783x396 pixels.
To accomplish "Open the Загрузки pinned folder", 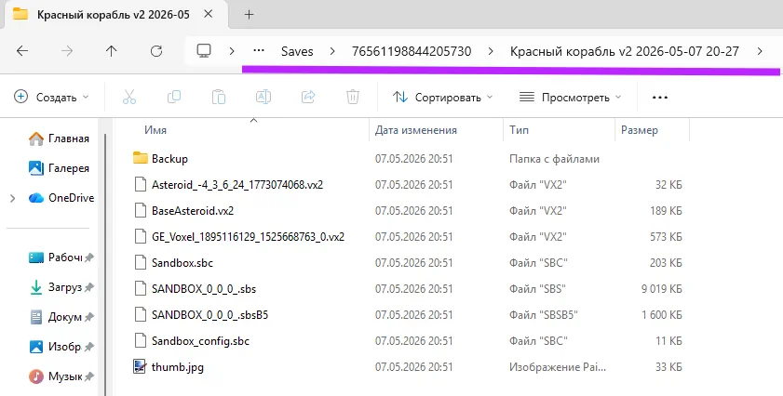I will (61, 287).
